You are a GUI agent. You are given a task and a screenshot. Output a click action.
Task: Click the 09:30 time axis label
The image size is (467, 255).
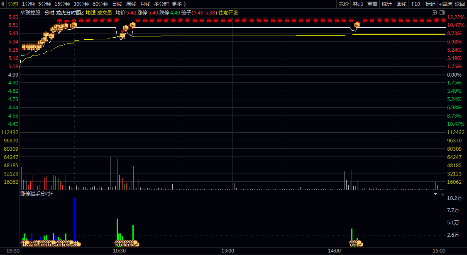[x=13, y=251]
